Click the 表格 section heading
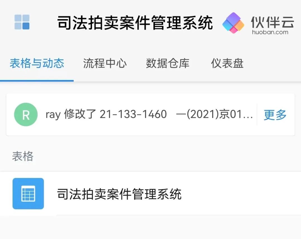Image resolution: width=301 pixels, height=239 pixels. pyautogui.click(x=23, y=156)
